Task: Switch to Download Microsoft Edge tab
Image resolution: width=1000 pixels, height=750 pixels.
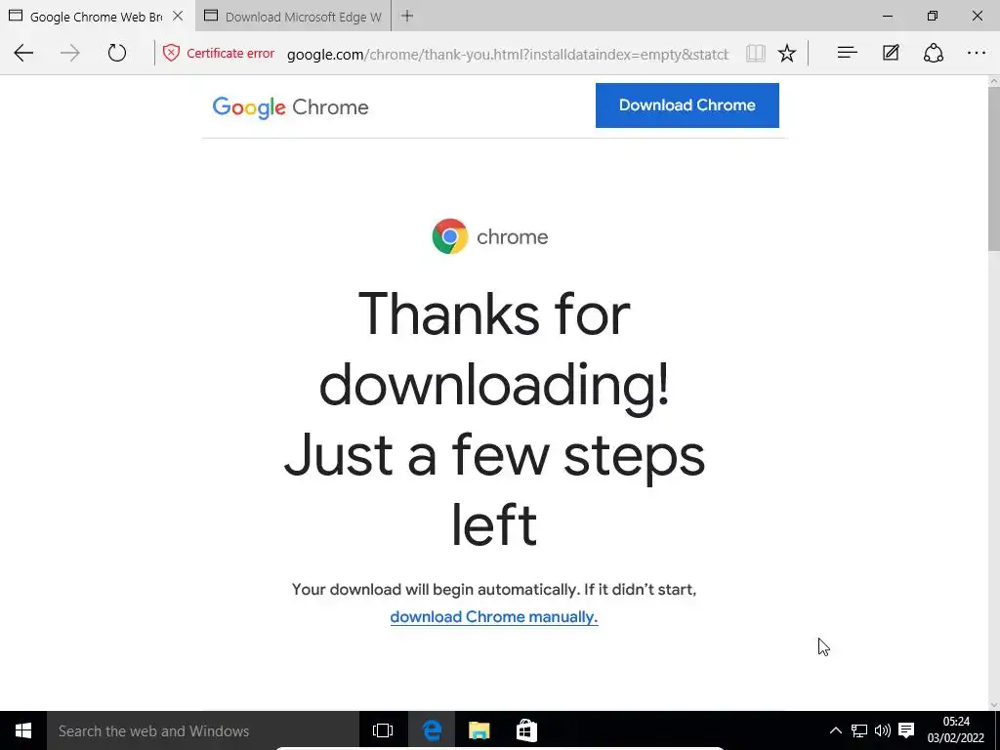Action: [293, 16]
